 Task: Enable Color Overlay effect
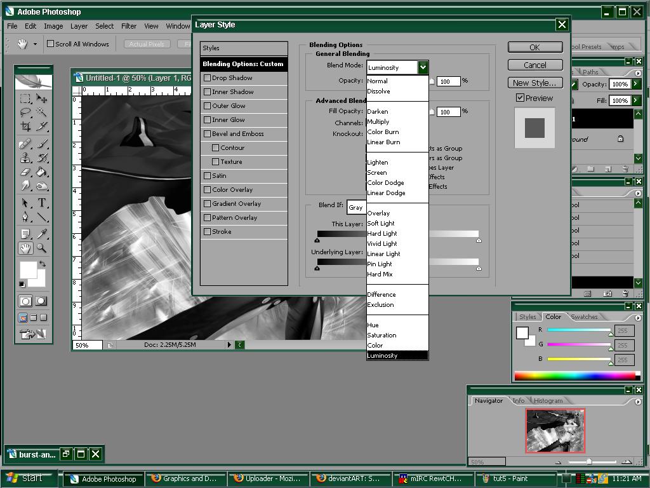click(x=208, y=189)
